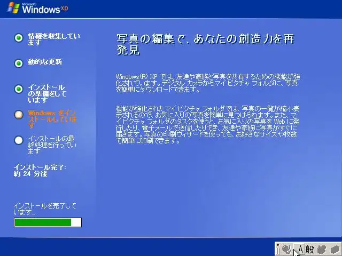Click the greyed IME cube-shaped icon

pyautogui.click(x=335, y=249)
